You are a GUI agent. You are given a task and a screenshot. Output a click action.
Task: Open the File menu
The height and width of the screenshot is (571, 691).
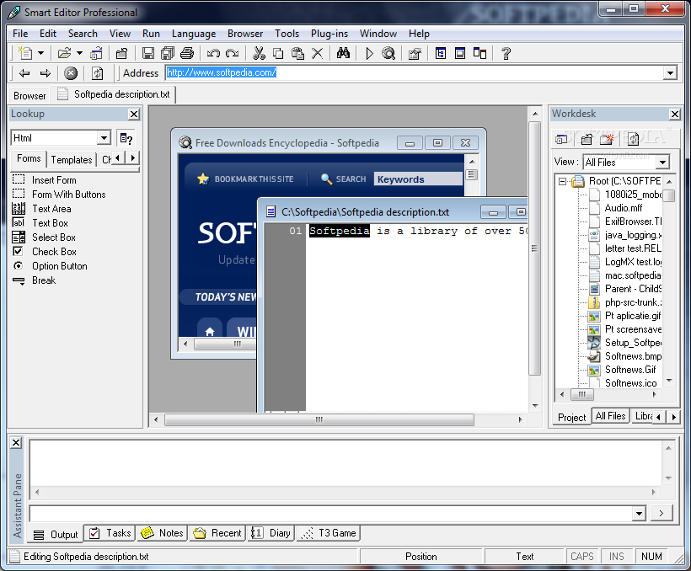[x=20, y=34]
